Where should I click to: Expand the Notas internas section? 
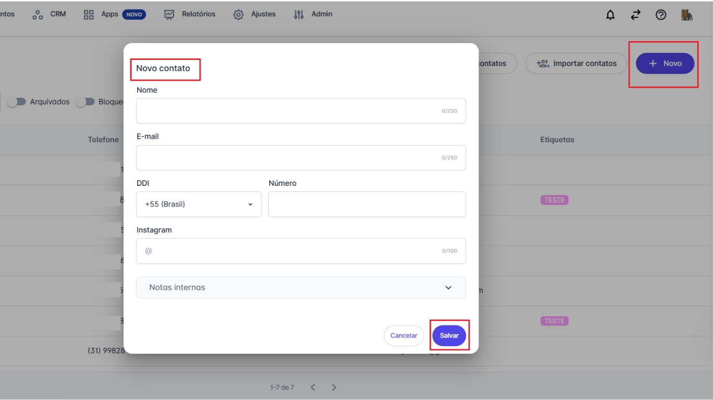301,287
